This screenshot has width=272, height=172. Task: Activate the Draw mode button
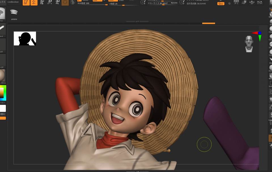click(x=34, y=3)
